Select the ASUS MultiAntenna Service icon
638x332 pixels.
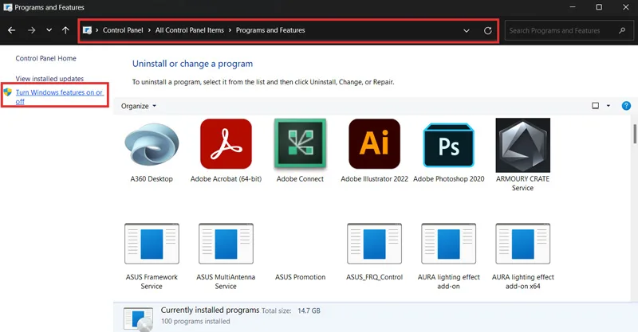(226, 244)
